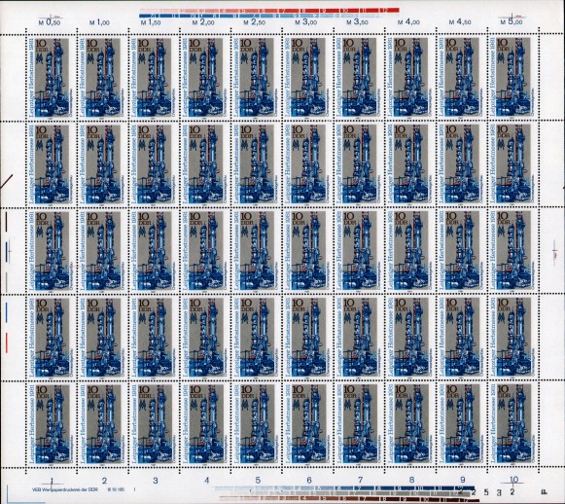This screenshot has width=565, height=504.
Task: Click the 'VEB Wertpapierdruckerei der DDR' imprint
Action: tap(65, 489)
